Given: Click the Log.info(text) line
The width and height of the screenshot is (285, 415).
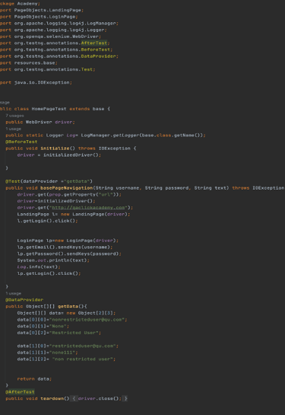Looking at the screenshot, I should [x=39, y=267].
